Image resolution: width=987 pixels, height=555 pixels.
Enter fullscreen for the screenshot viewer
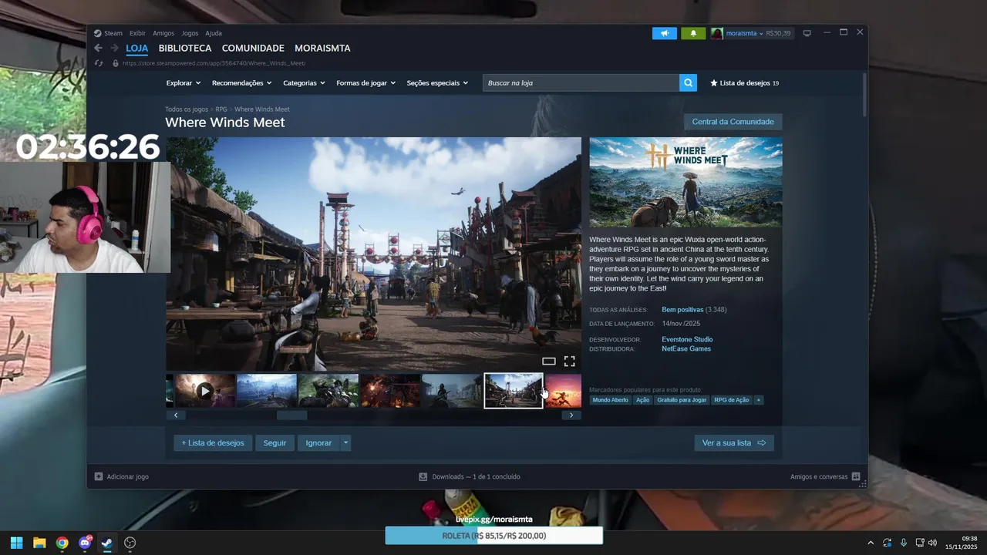click(x=569, y=361)
